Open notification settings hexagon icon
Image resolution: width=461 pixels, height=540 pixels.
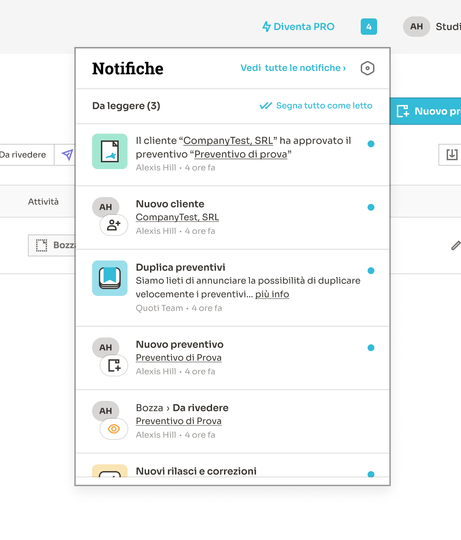pos(367,68)
